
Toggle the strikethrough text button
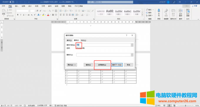[x=29, y=15]
